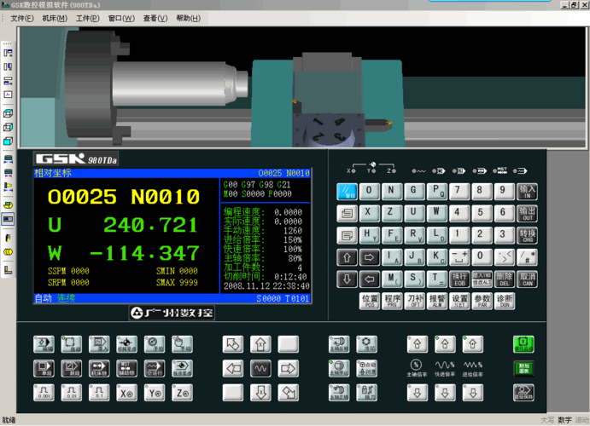Click the 主轴正转 spindle forward button
This screenshot has height=426, width=590.
click(339, 393)
